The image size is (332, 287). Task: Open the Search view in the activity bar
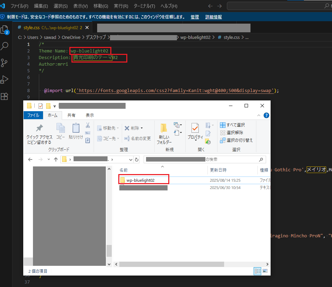pyautogui.click(x=5, y=46)
